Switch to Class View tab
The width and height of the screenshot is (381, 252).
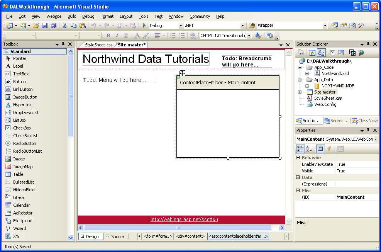[365, 121]
